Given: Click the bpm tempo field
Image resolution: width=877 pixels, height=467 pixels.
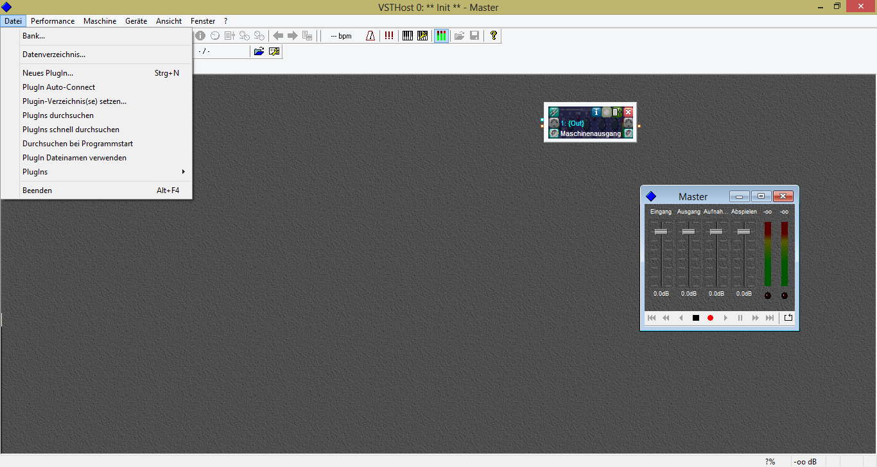Looking at the screenshot, I should 341,36.
